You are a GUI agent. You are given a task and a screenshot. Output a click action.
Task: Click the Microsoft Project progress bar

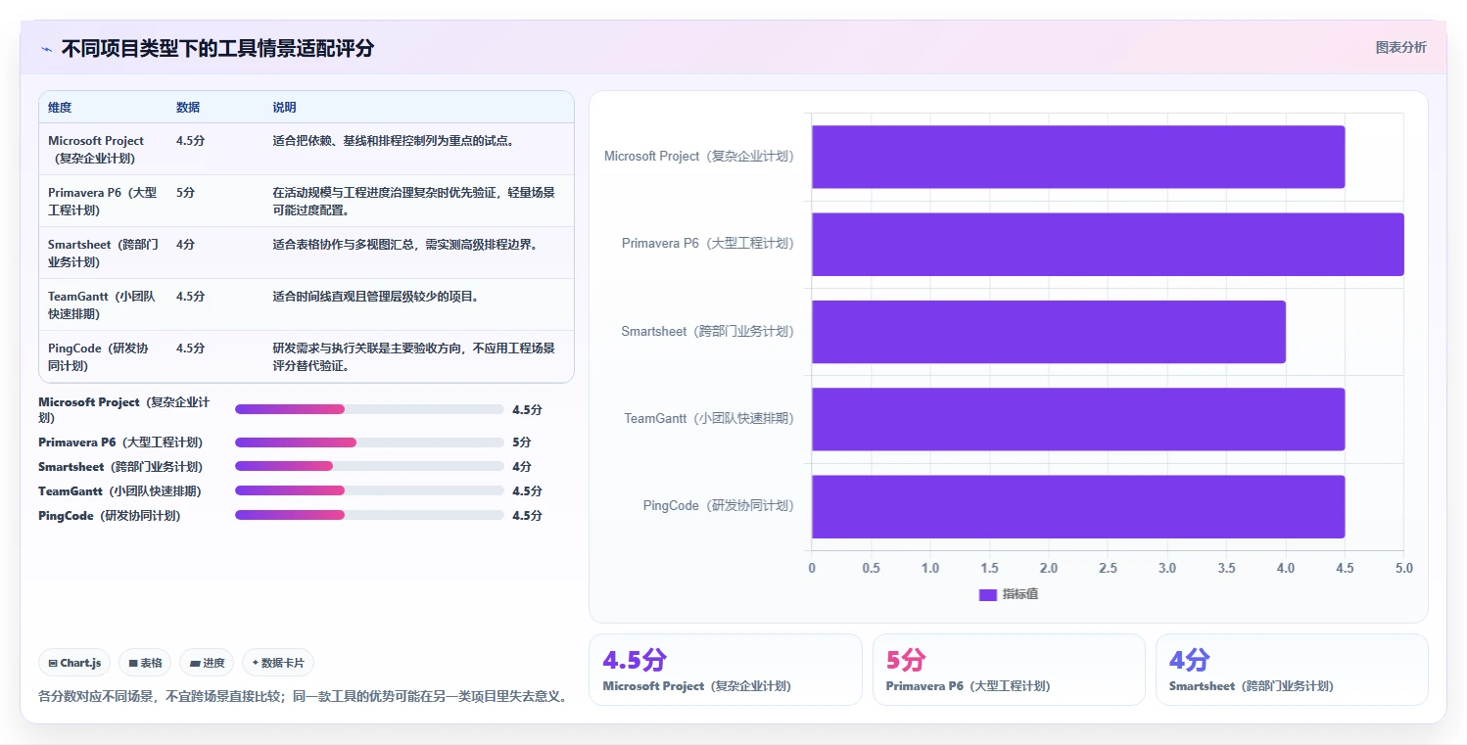[x=369, y=409]
